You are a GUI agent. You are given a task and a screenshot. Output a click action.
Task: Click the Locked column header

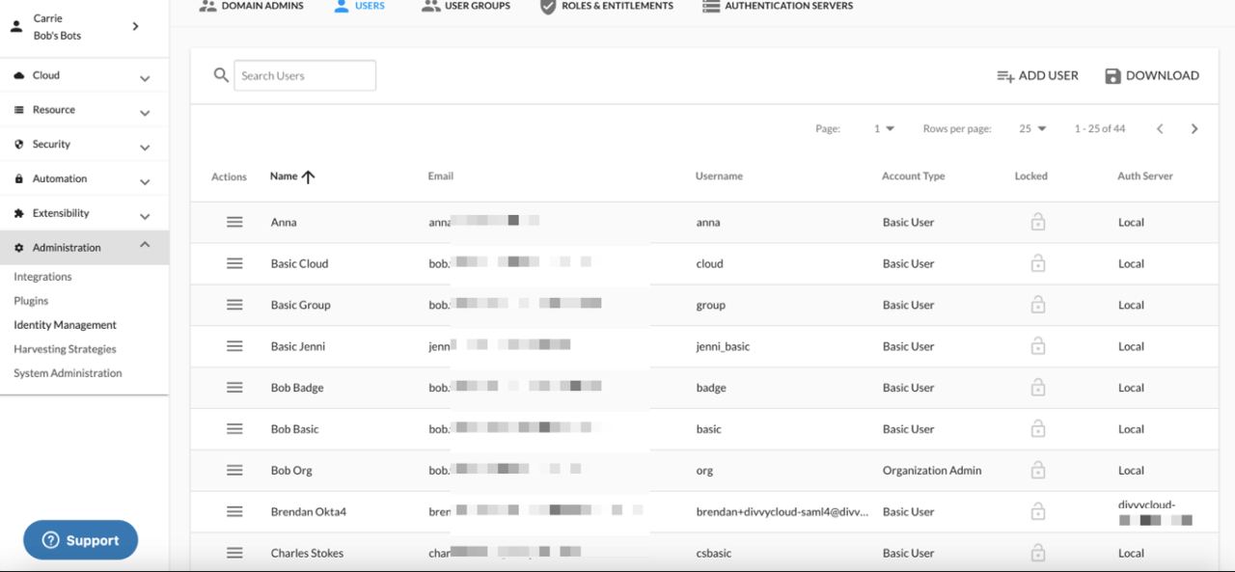pyautogui.click(x=1031, y=177)
